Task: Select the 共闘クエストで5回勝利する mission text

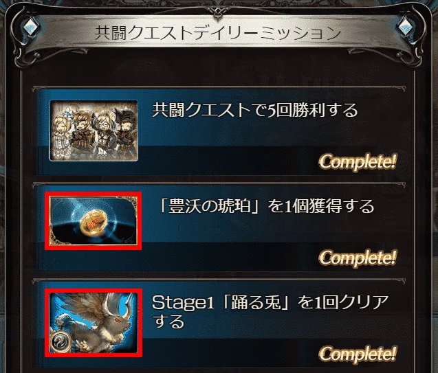Action: pyautogui.click(x=254, y=110)
